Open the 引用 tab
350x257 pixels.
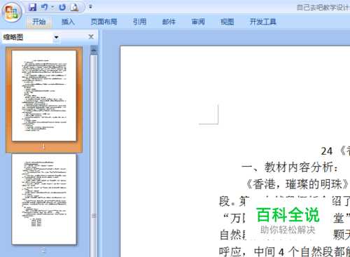click(x=139, y=22)
